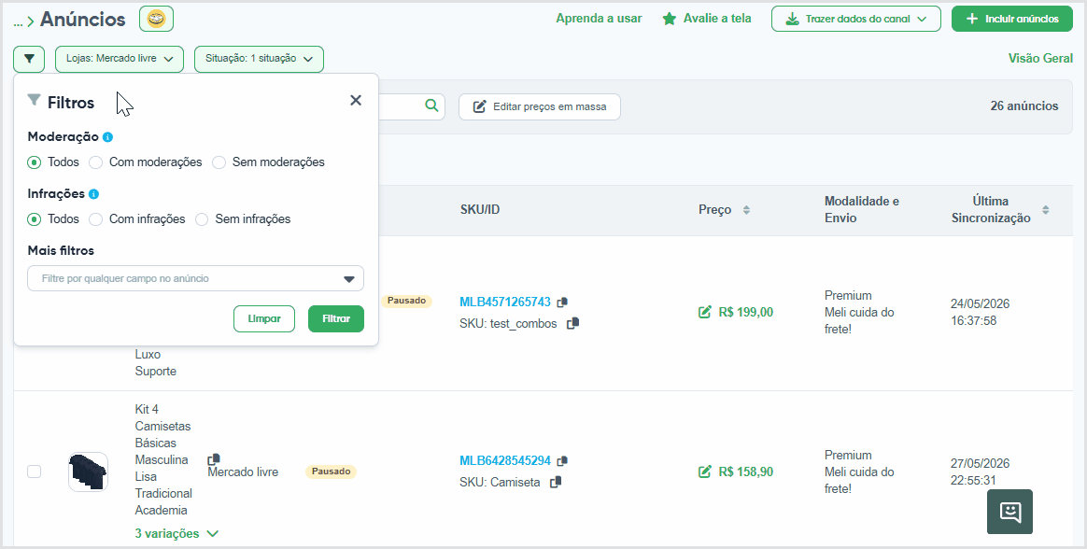Click Infrações info icon

tap(93, 194)
